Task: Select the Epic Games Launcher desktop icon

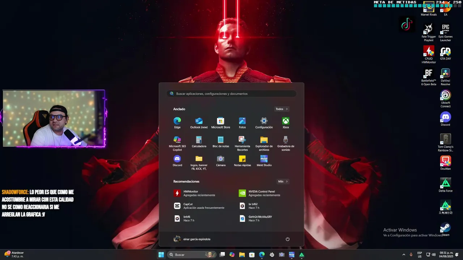Action: pyautogui.click(x=446, y=33)
